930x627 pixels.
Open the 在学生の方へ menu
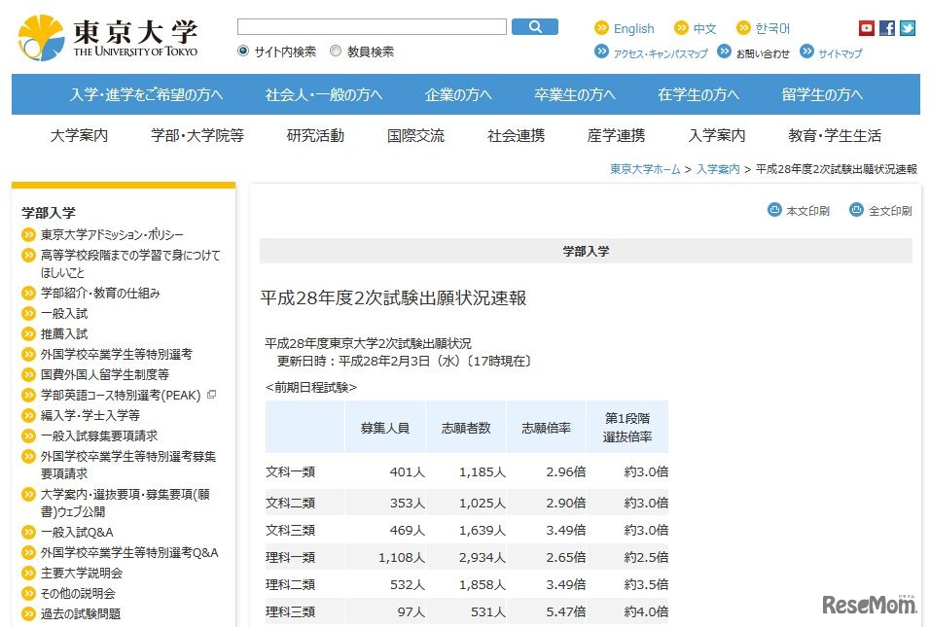coord(697,94)
